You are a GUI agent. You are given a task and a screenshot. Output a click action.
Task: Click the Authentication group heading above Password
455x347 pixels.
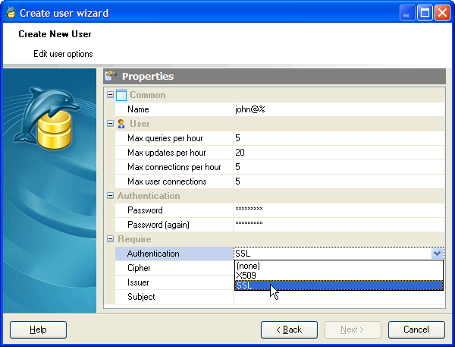(149, 196)
